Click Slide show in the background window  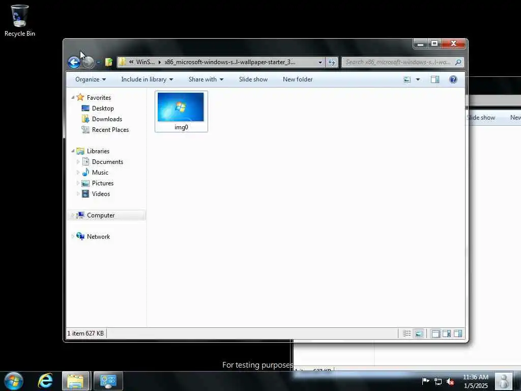[481, 118]
